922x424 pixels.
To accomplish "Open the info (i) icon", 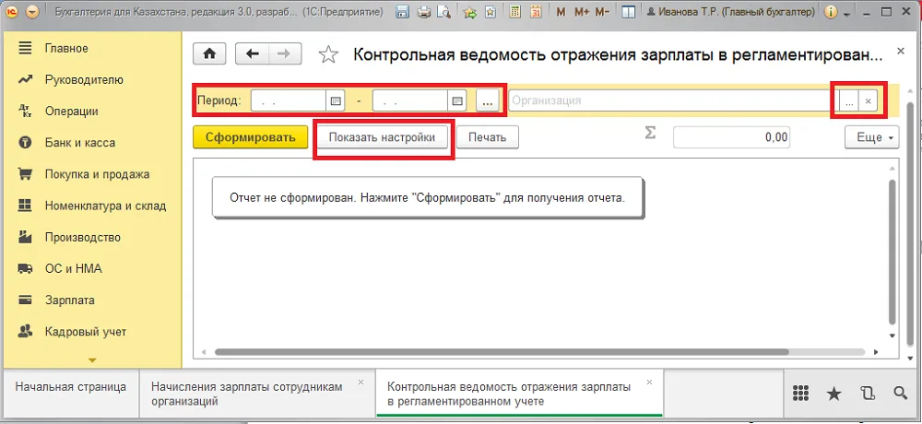I will point(831,12).
